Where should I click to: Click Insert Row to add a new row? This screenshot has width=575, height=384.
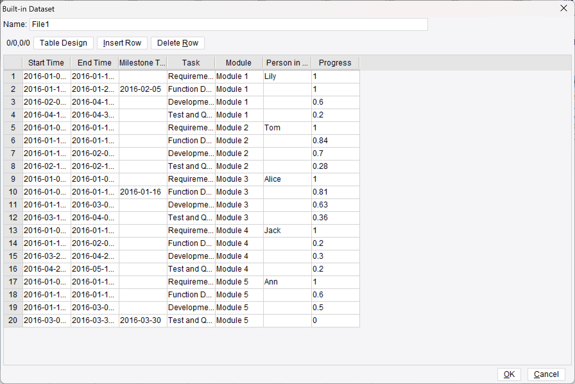coord(122,43)
